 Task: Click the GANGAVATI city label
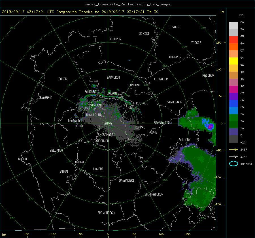point(162,123)
